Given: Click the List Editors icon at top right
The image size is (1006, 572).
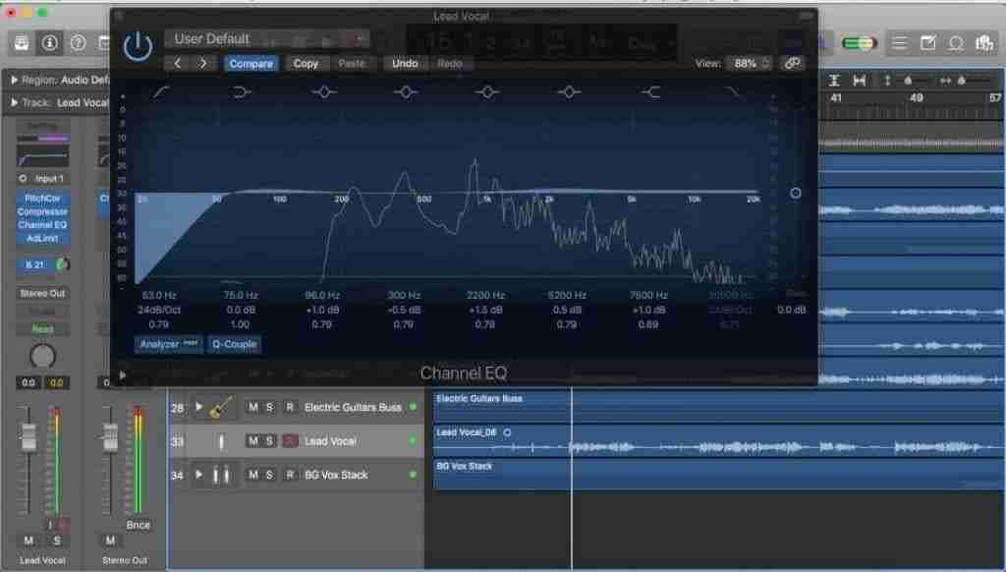Looking at the screenshot, I should [x=897, y=42].
